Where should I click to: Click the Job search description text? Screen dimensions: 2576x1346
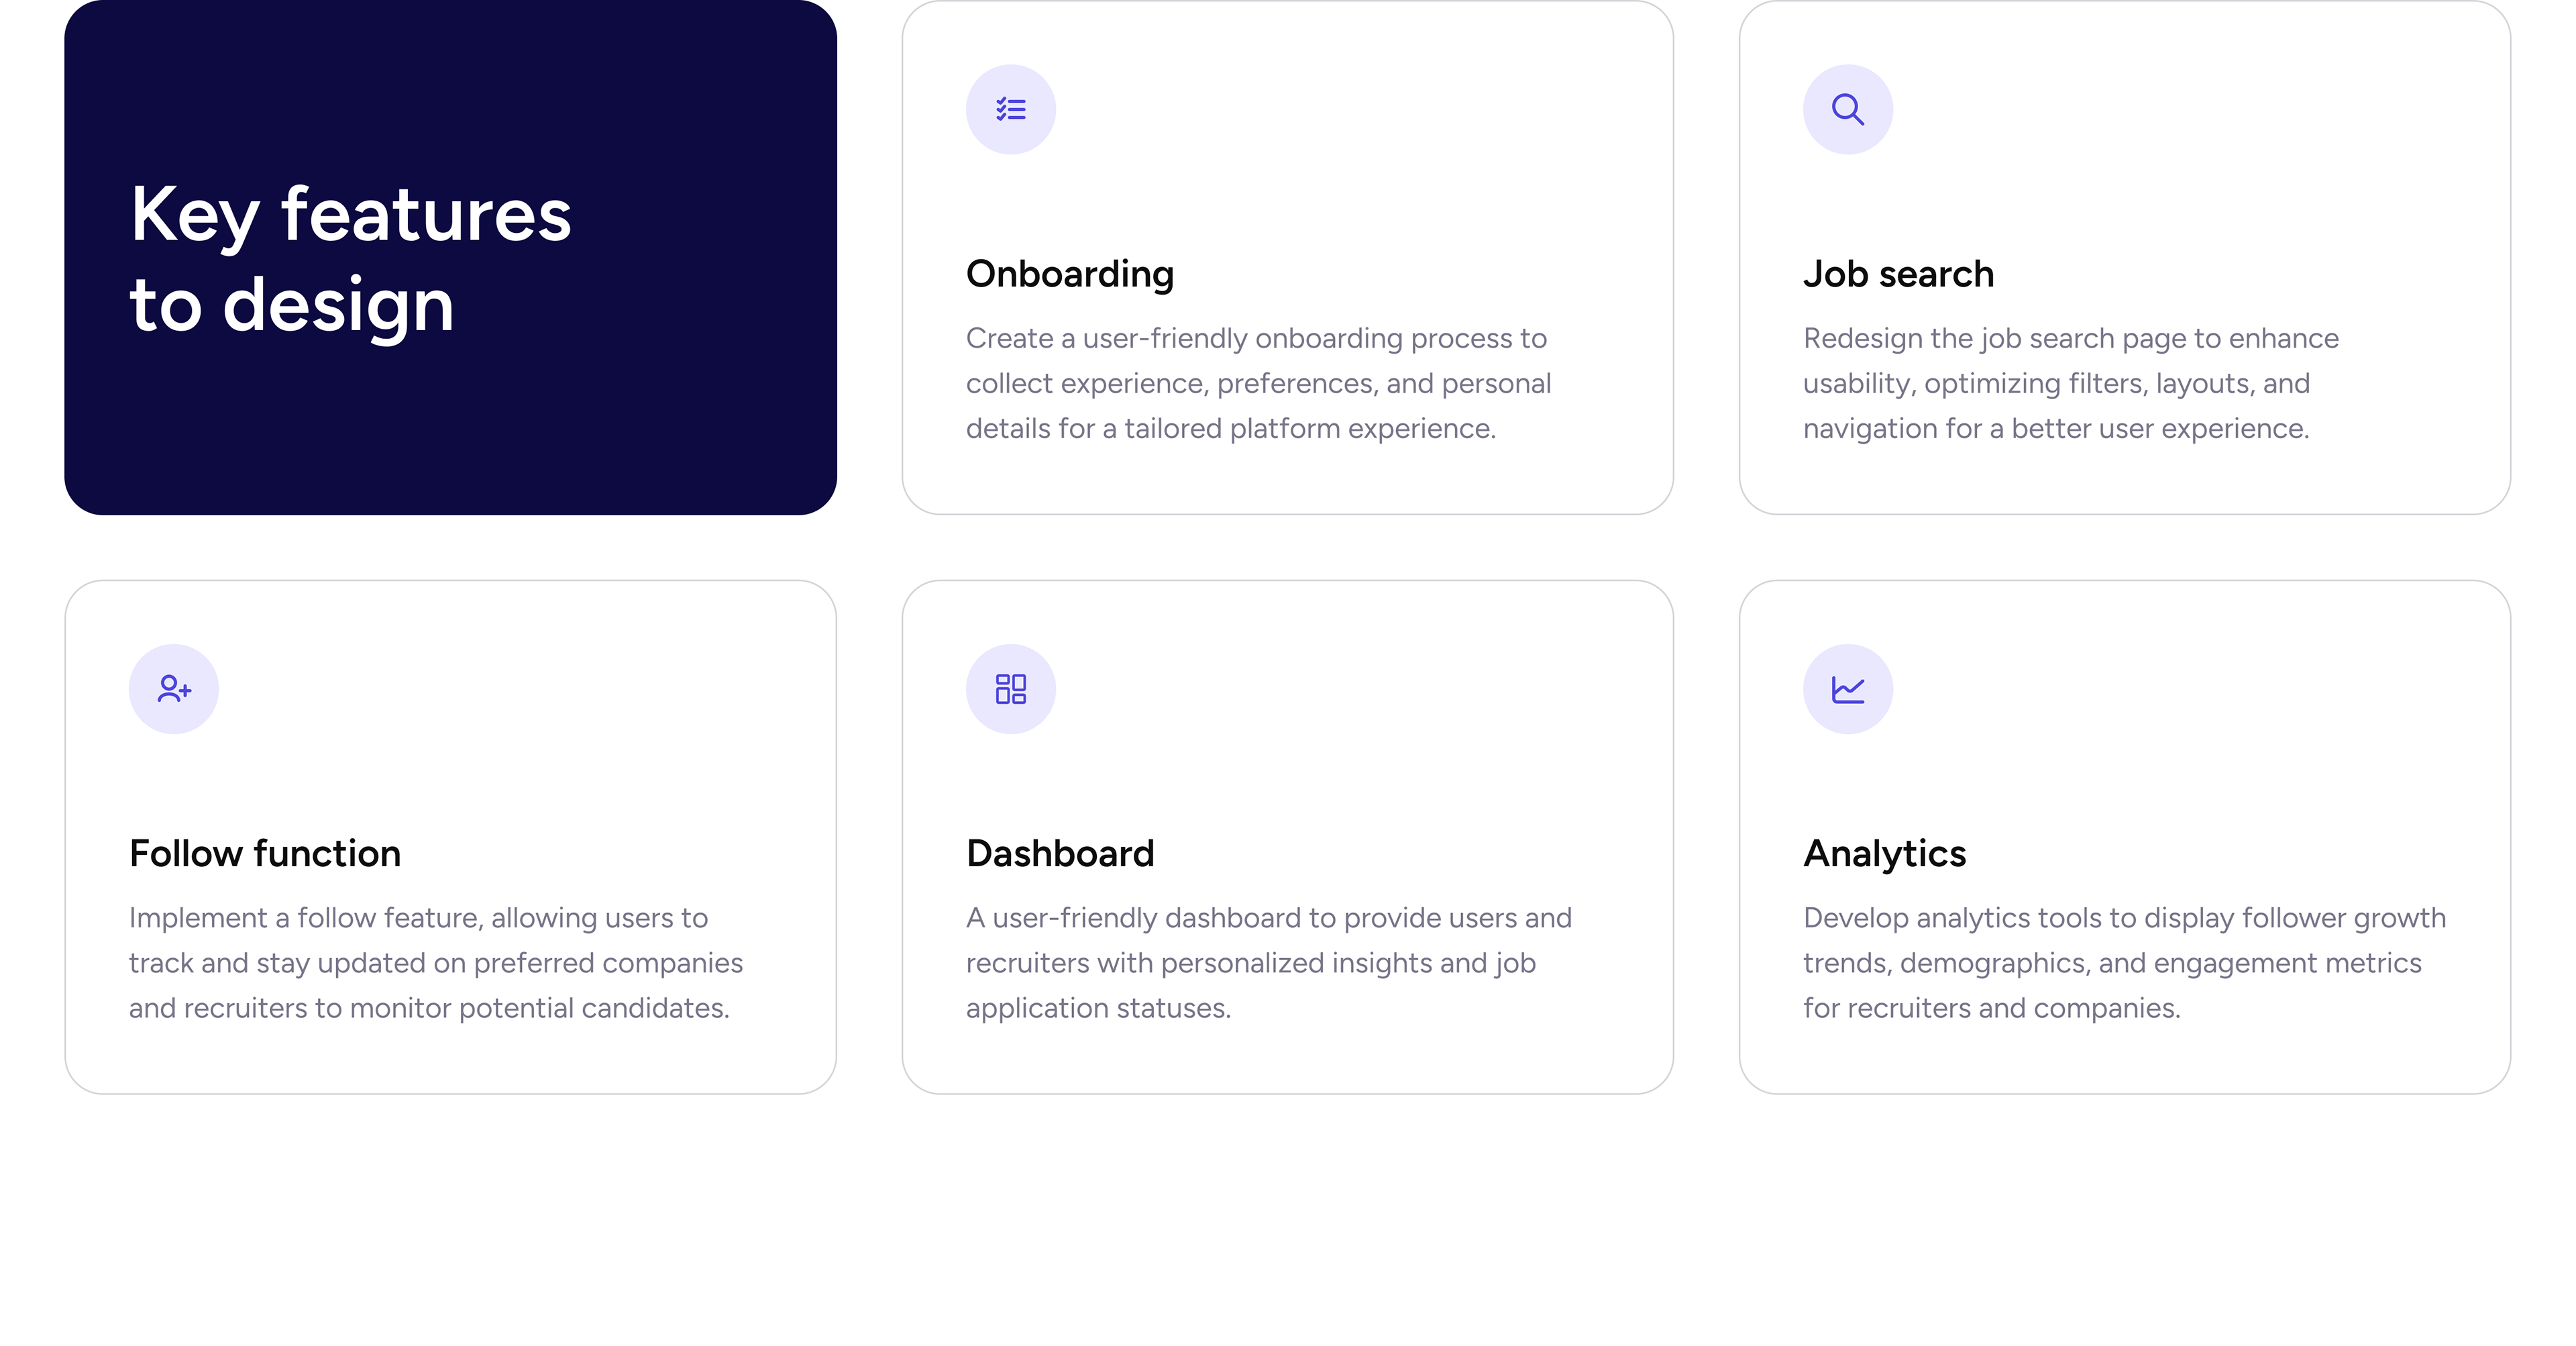(2070, 383)
